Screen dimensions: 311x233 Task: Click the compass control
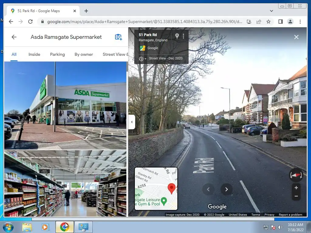296,175
